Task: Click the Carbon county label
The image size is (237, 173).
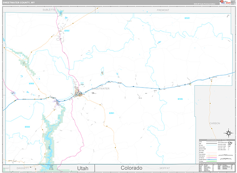Action: tap(214, 123)
